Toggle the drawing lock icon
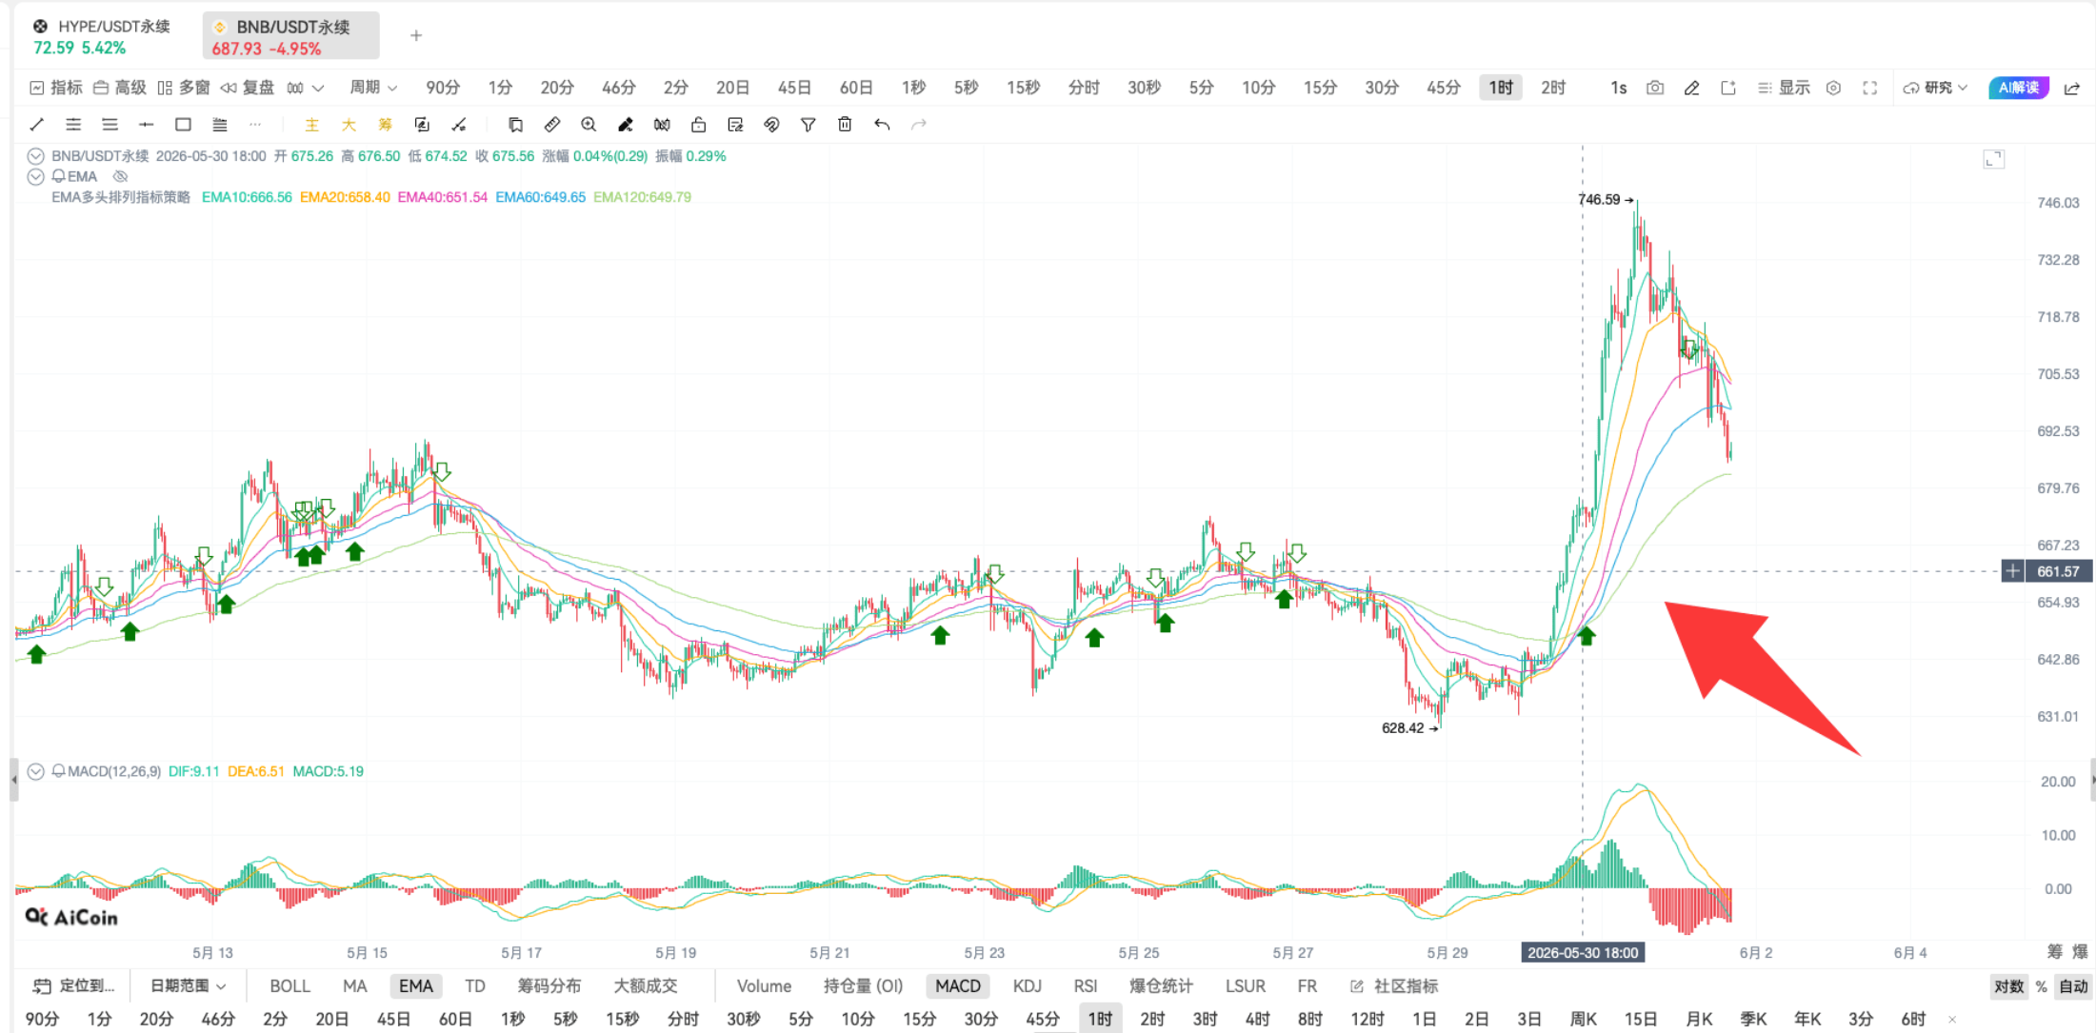This screenshot has height=1033, width=2096. tap(698, 125)
